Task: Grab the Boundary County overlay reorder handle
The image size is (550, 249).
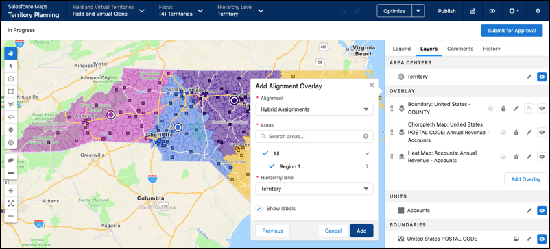Action: pyautogui.click(x=392, y=108)
